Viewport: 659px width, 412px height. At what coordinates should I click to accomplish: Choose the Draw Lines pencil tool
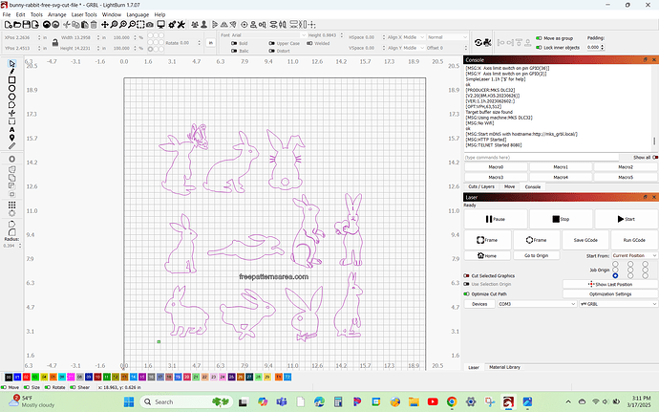pos(11,72)
